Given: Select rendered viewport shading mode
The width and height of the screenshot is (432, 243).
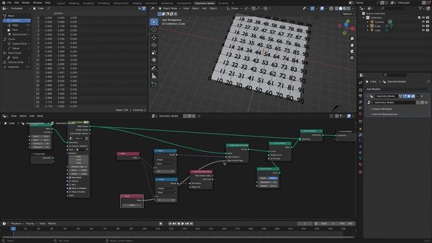Looking at the screenshot, I should [348, 9].
